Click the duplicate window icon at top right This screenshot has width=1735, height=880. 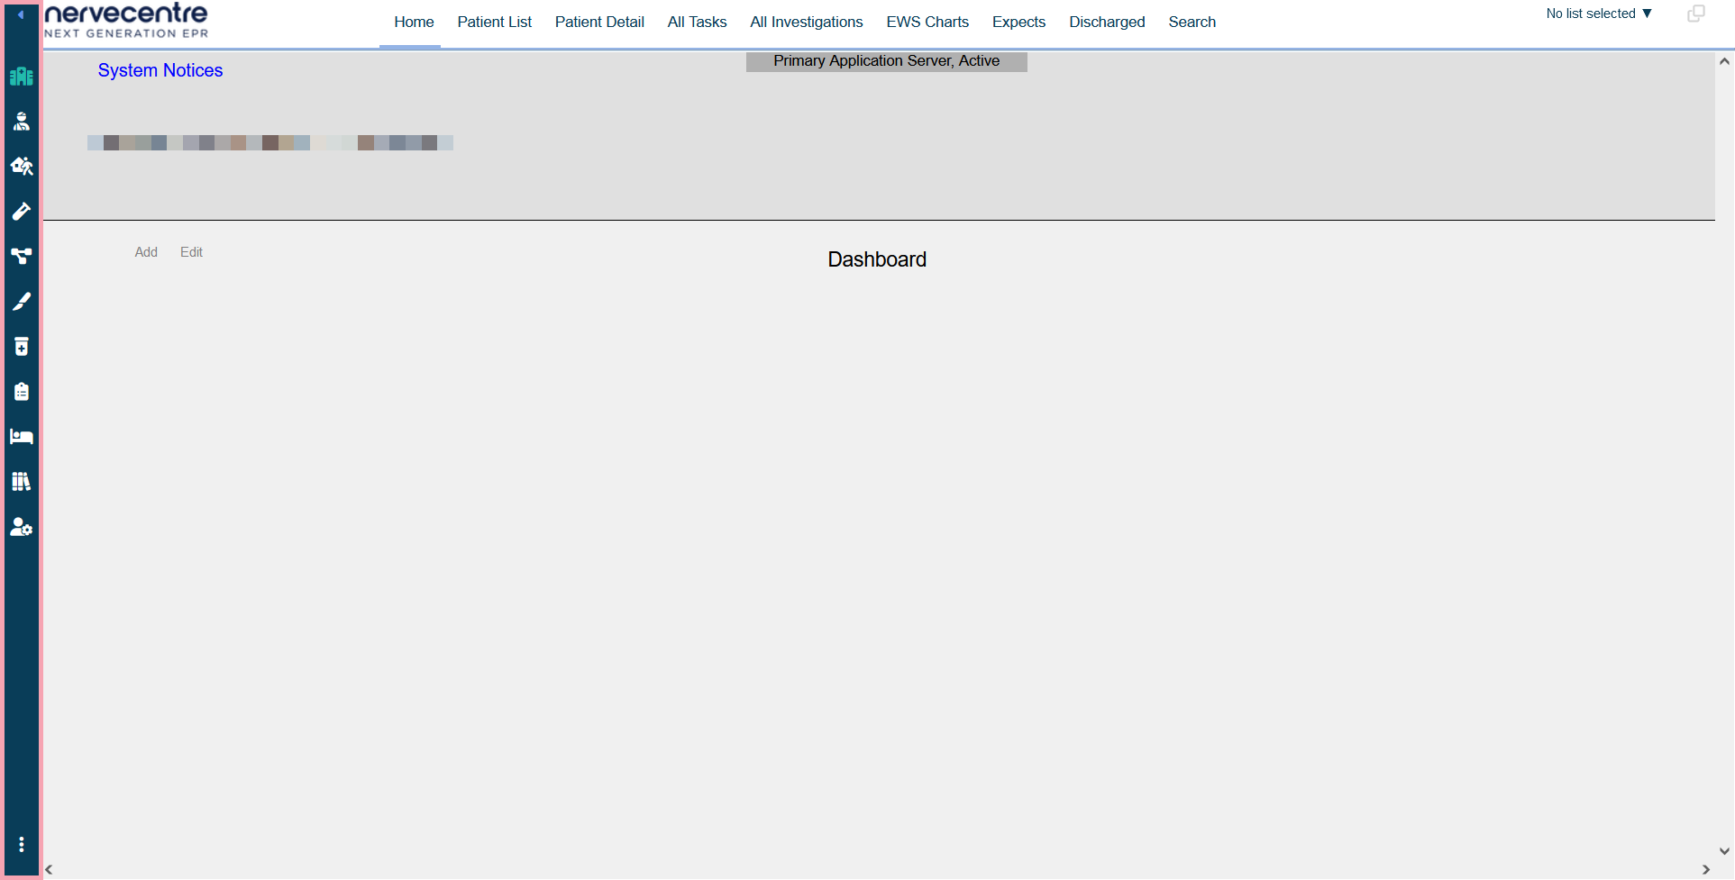[x=1695, y=14]
